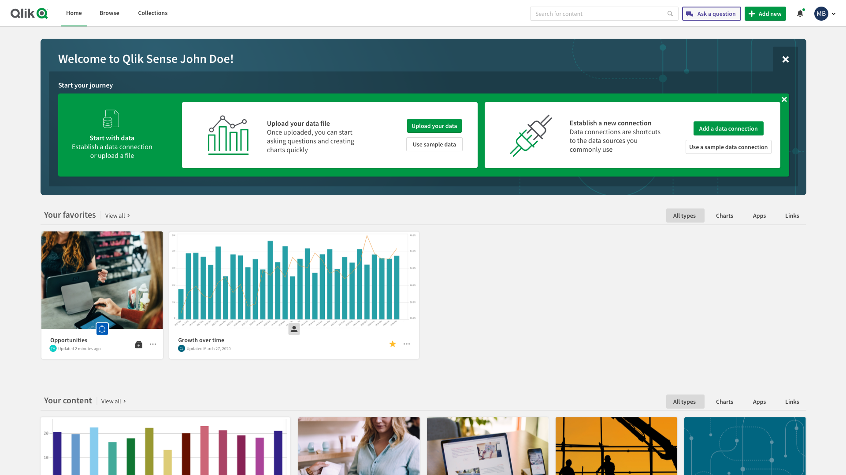Click the Qlik logo in the top left
The image size is (846, 475).
coord(29,13)
